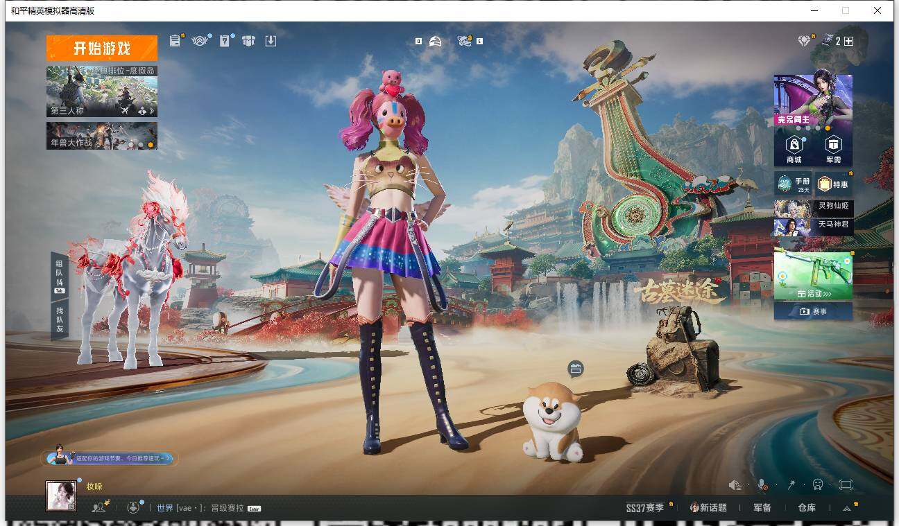Open the 世界 chat message input
Screen dimensions: 899x526
(208, 508)
